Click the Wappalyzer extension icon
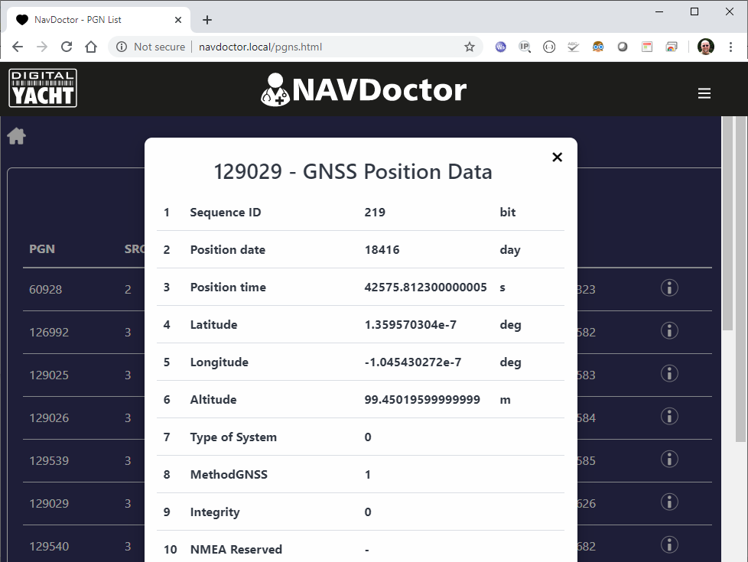The height and width of the screenshot is (562, 748). (x=500, y=47)
